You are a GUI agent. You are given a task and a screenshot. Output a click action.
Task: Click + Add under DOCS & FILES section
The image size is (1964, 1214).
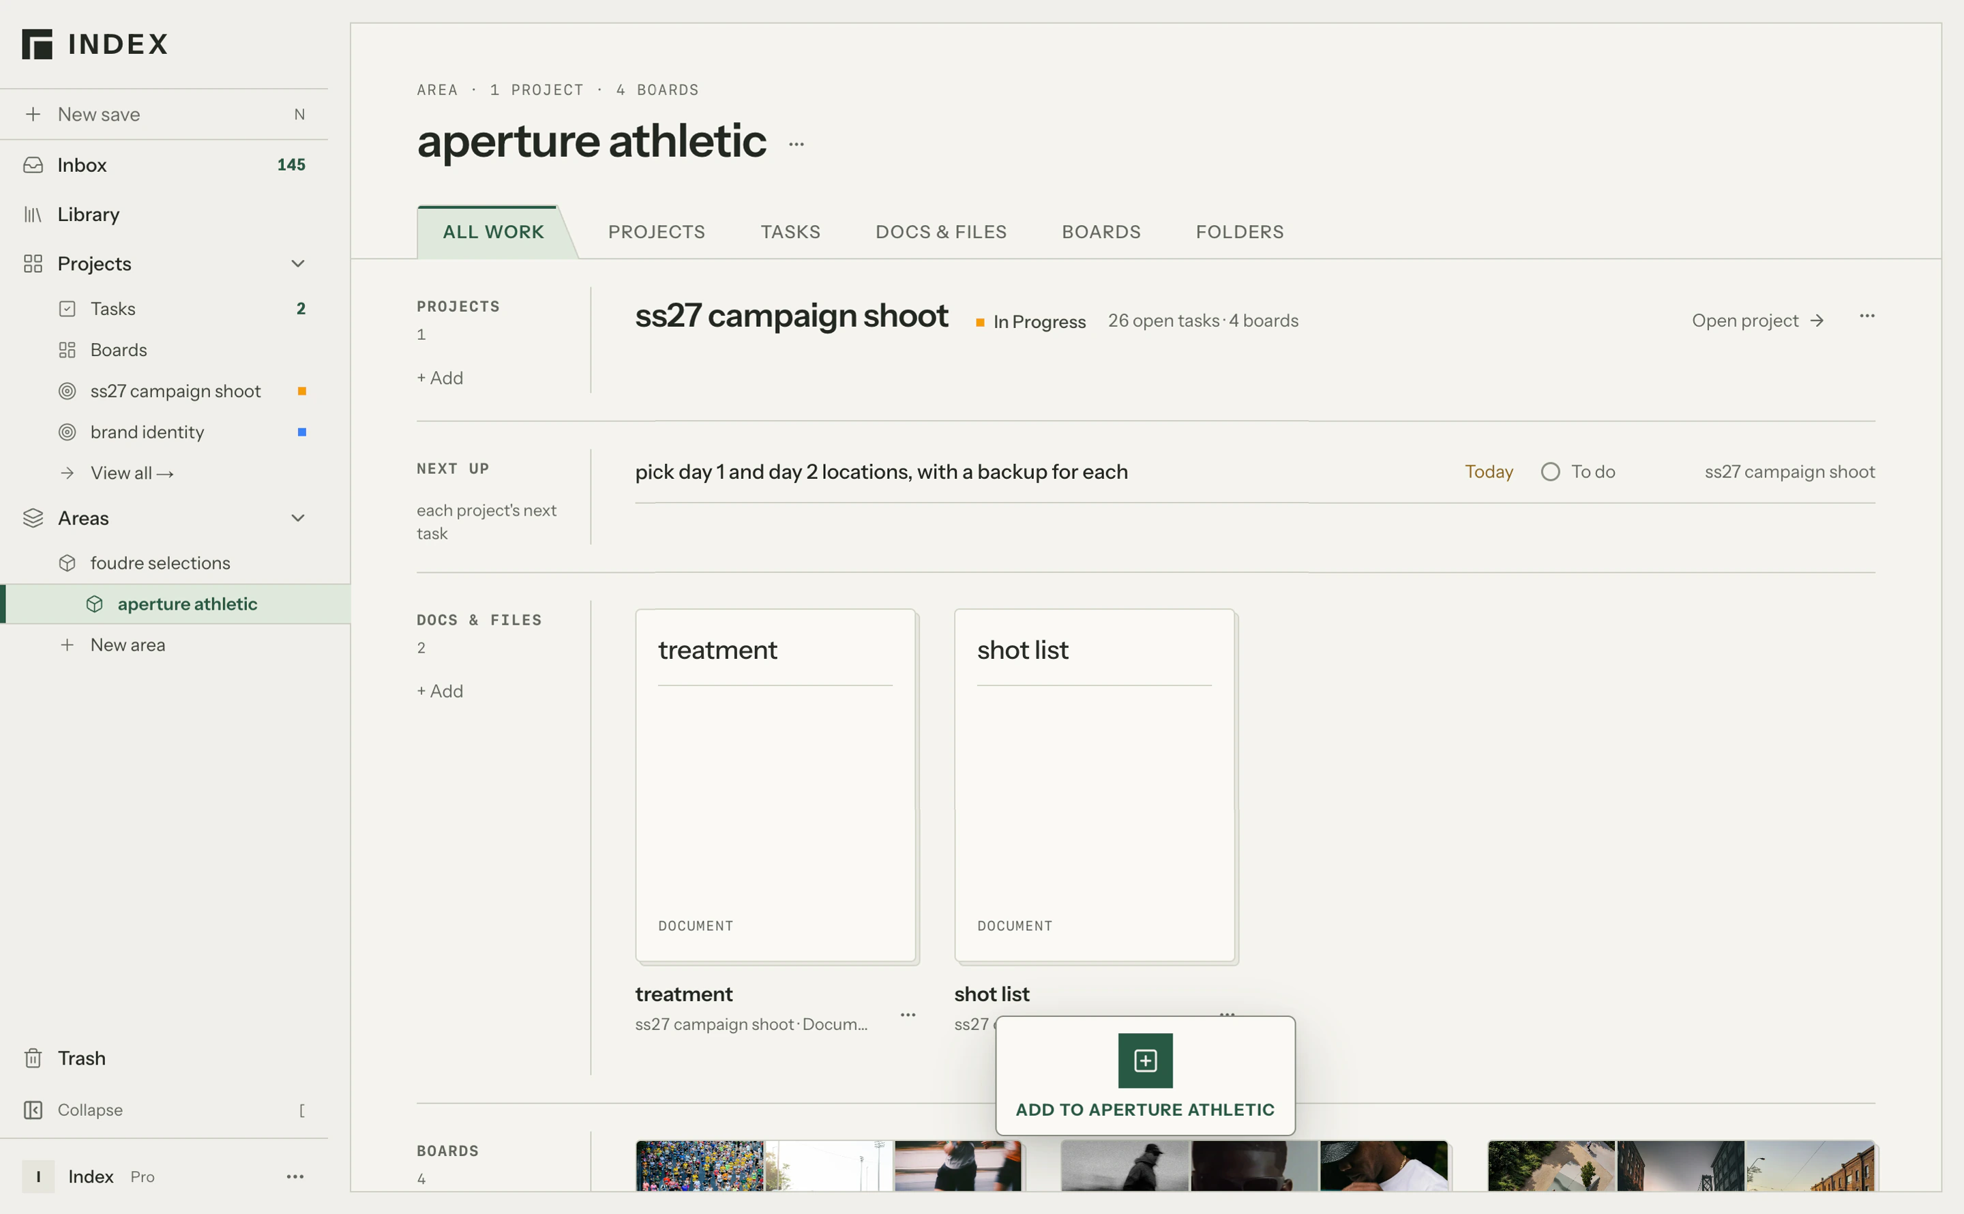(x=440, y=690)
